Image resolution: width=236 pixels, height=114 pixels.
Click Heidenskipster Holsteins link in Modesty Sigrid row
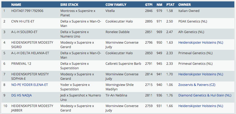coord(201,43)
